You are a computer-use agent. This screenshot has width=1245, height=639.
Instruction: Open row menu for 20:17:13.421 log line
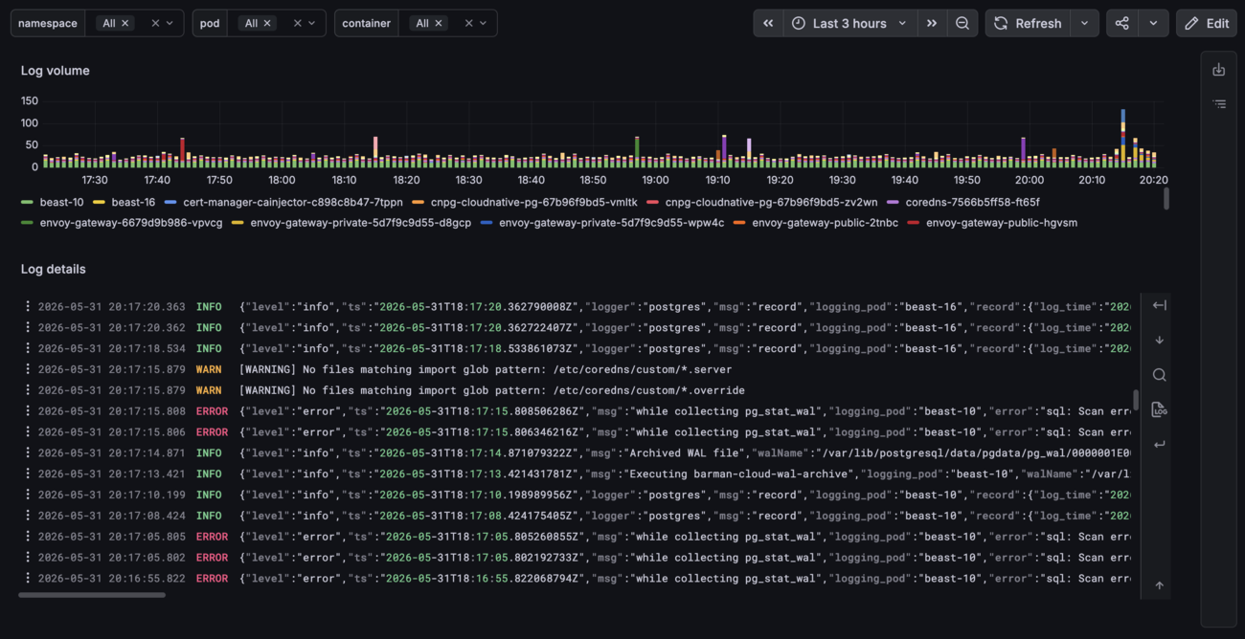pyautogui.click(x=28, y=474)
